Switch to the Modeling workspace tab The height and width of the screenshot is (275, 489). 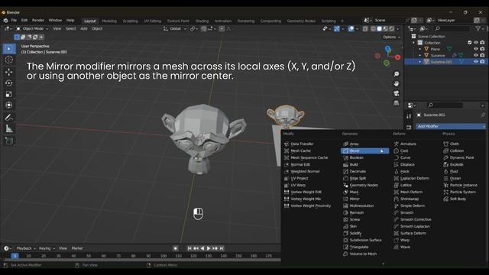tap(109, 21)
